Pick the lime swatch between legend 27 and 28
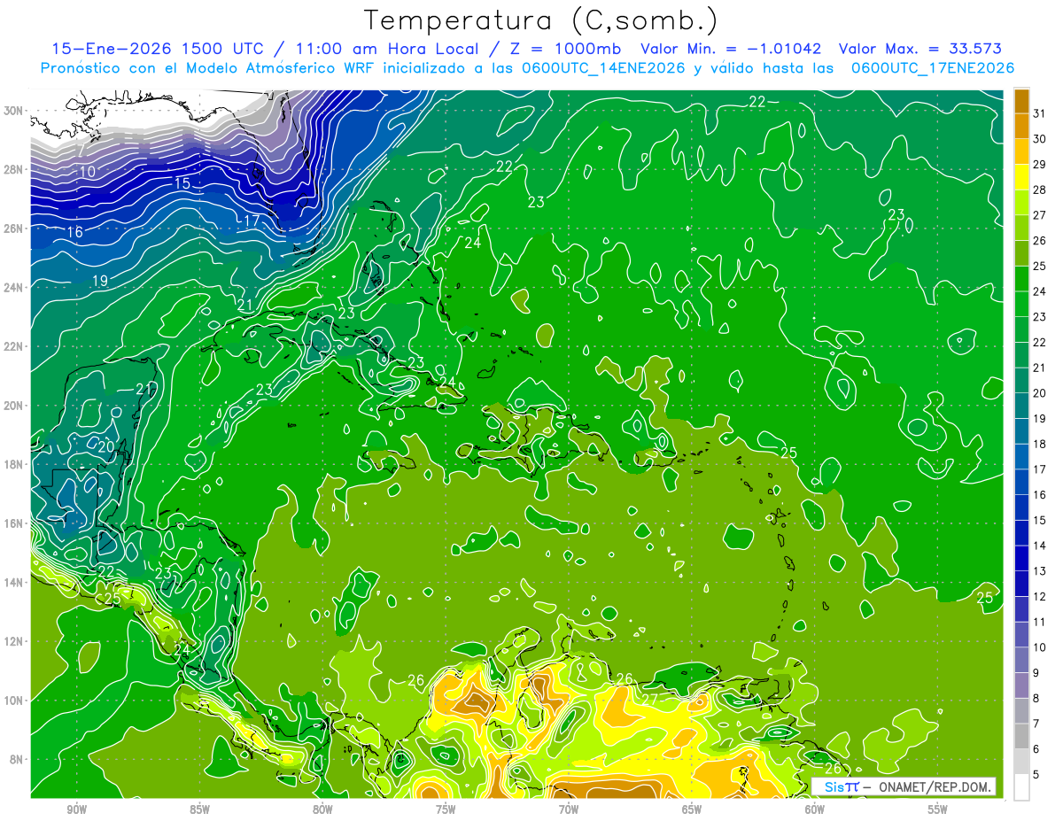Screen dimensions: 1063x821 pyautogui.click(x=1021, y=203)
